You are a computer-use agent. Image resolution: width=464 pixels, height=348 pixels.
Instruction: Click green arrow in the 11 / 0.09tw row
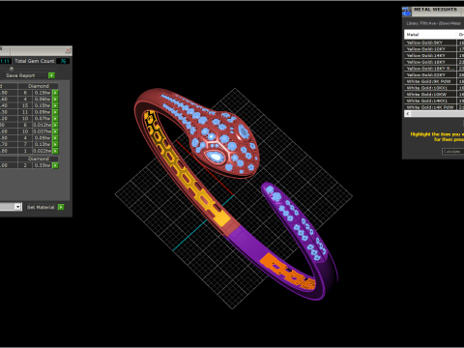[x=55, y=112]
